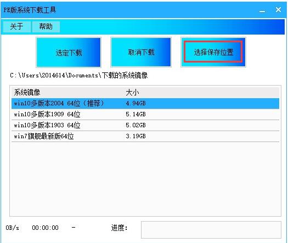Click the 选定下载 button
This screenshot has width=288, height=243.
click(69, 52)
